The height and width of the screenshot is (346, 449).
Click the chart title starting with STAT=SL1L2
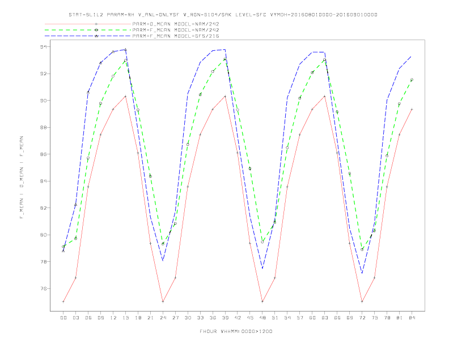point(223,15)
